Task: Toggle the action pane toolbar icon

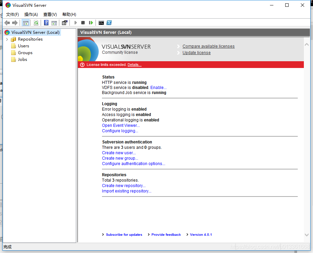Action: (54, 23)
